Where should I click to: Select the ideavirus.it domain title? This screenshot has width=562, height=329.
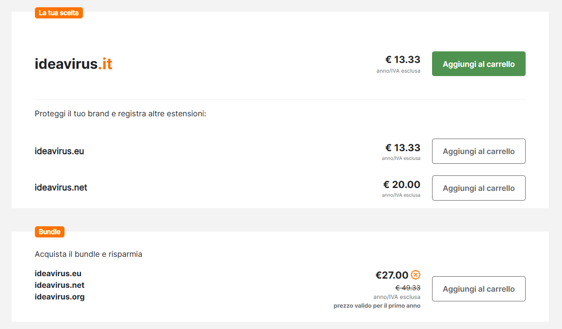point(74,64)
